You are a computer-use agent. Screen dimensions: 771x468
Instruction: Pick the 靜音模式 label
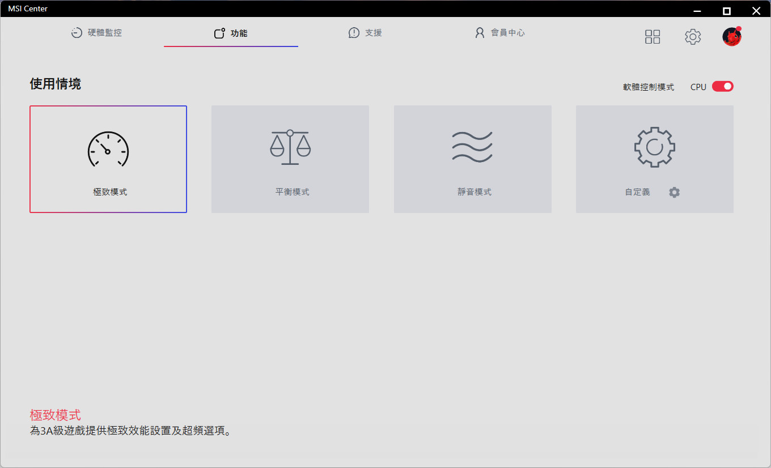(475, 192)
